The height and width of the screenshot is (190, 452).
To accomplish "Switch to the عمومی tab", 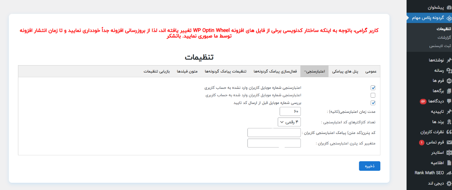I will 371,72.
